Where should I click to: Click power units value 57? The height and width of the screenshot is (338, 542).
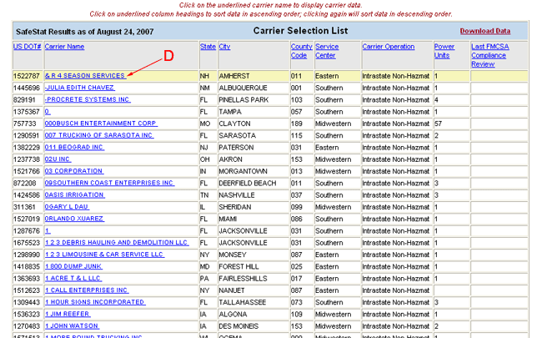point(438,124)
